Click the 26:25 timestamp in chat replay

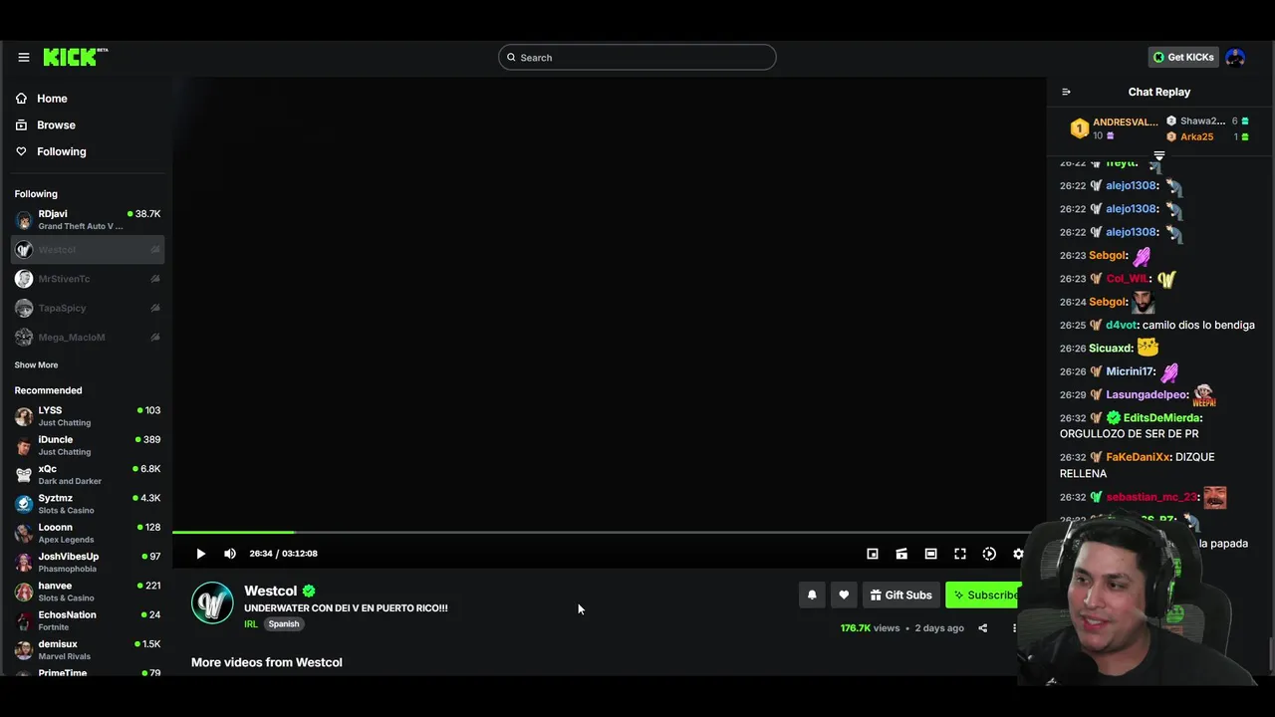click(x=1072, y=326)
